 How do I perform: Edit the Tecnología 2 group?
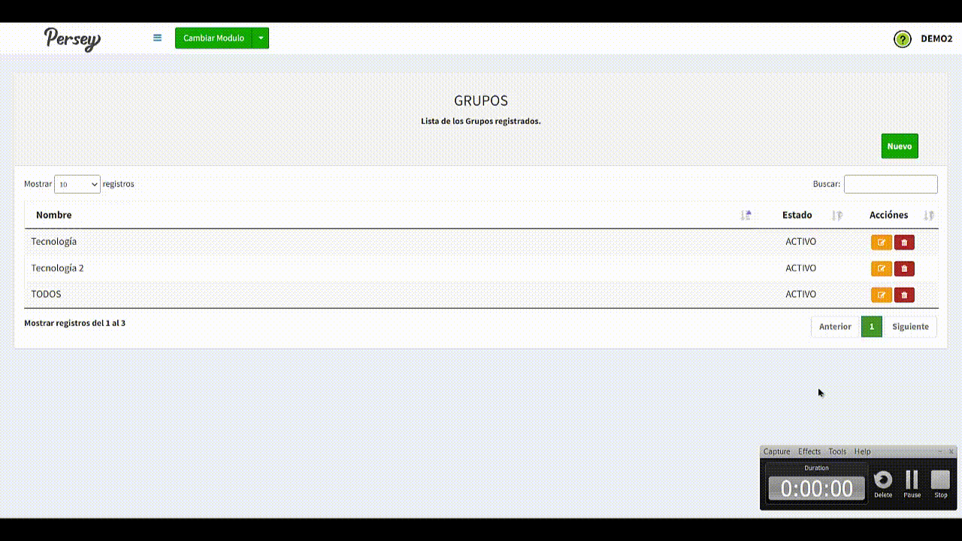pos(881,268)
